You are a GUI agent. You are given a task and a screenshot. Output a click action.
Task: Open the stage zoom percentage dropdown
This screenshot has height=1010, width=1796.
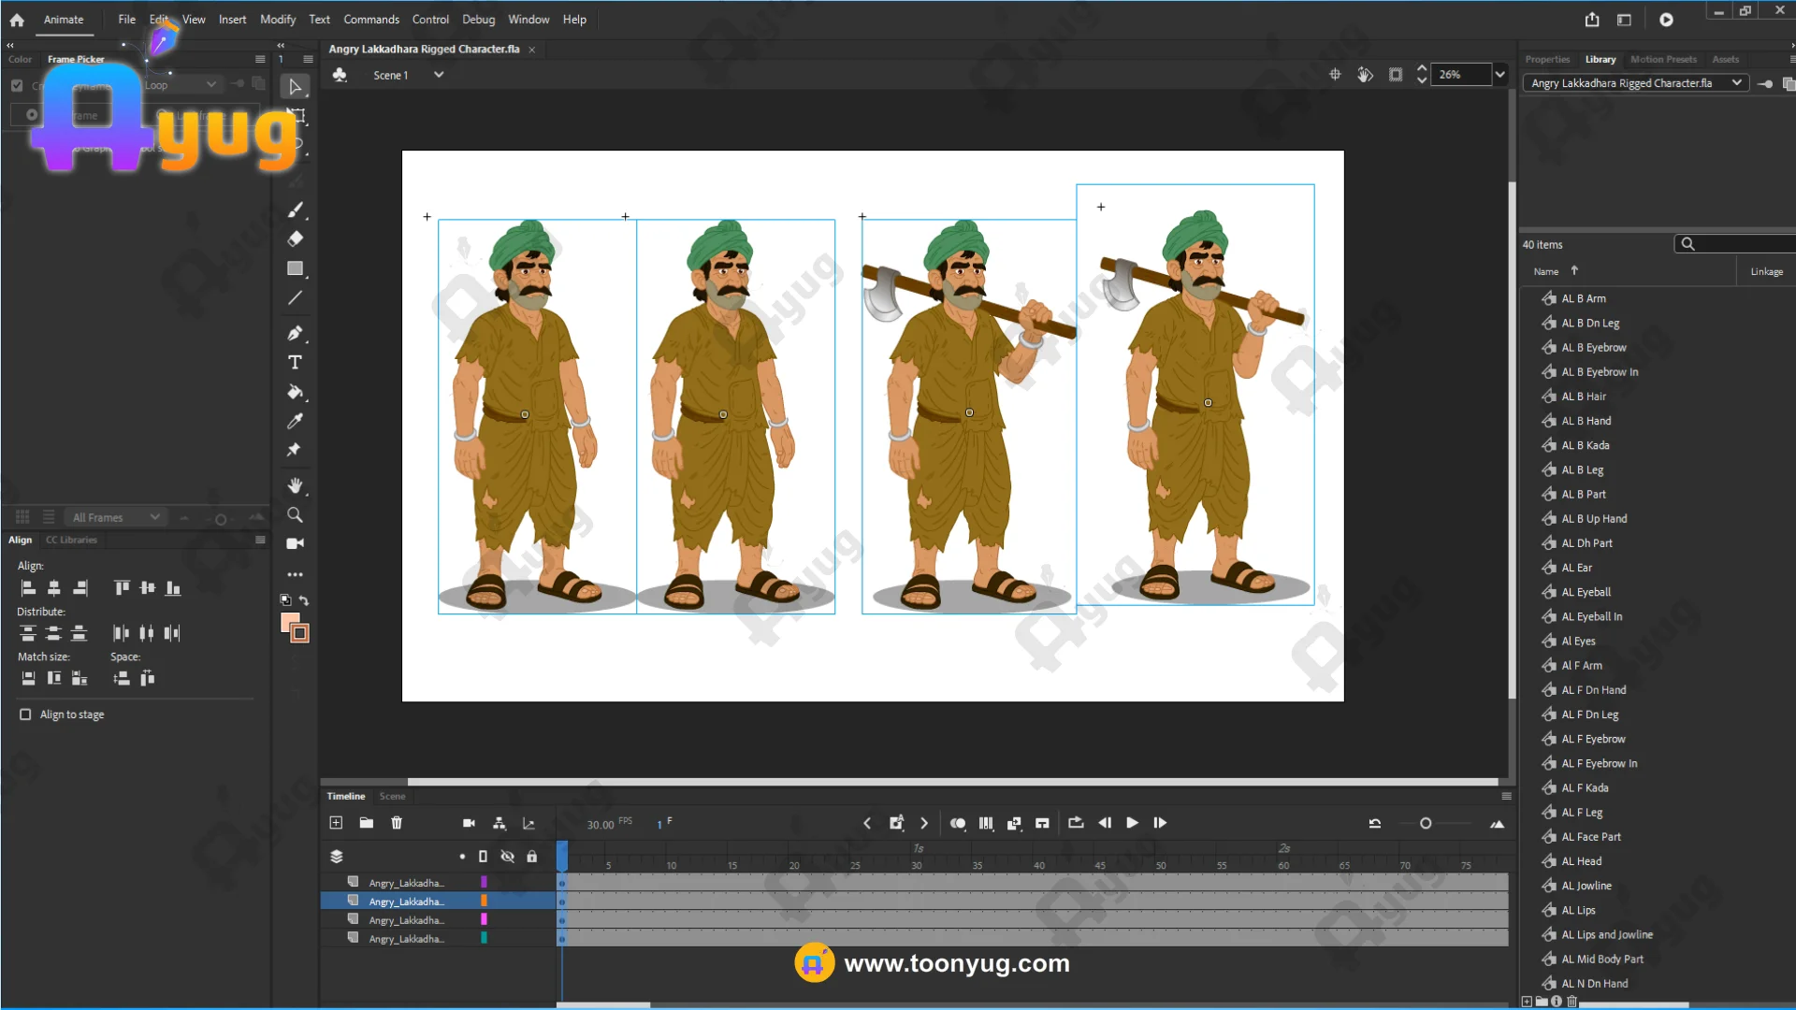tap(1500, 75)
